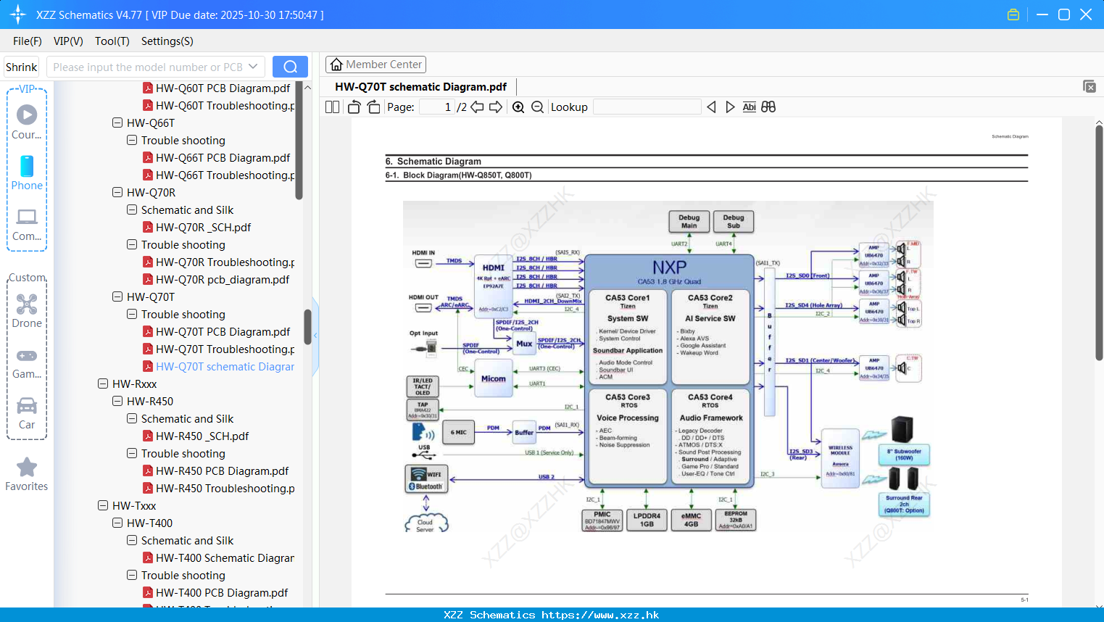Collapse the HW-Q70R tree node
Screen dimensions: 1104x622
tap(117, 192)
